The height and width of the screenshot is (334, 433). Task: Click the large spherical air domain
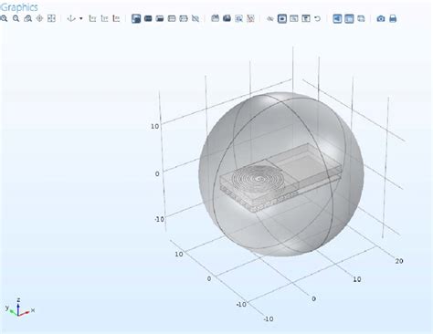point(281,174)
